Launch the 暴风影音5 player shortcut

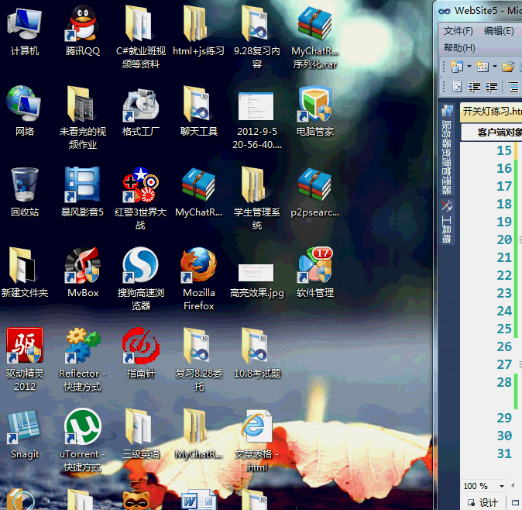82,192
